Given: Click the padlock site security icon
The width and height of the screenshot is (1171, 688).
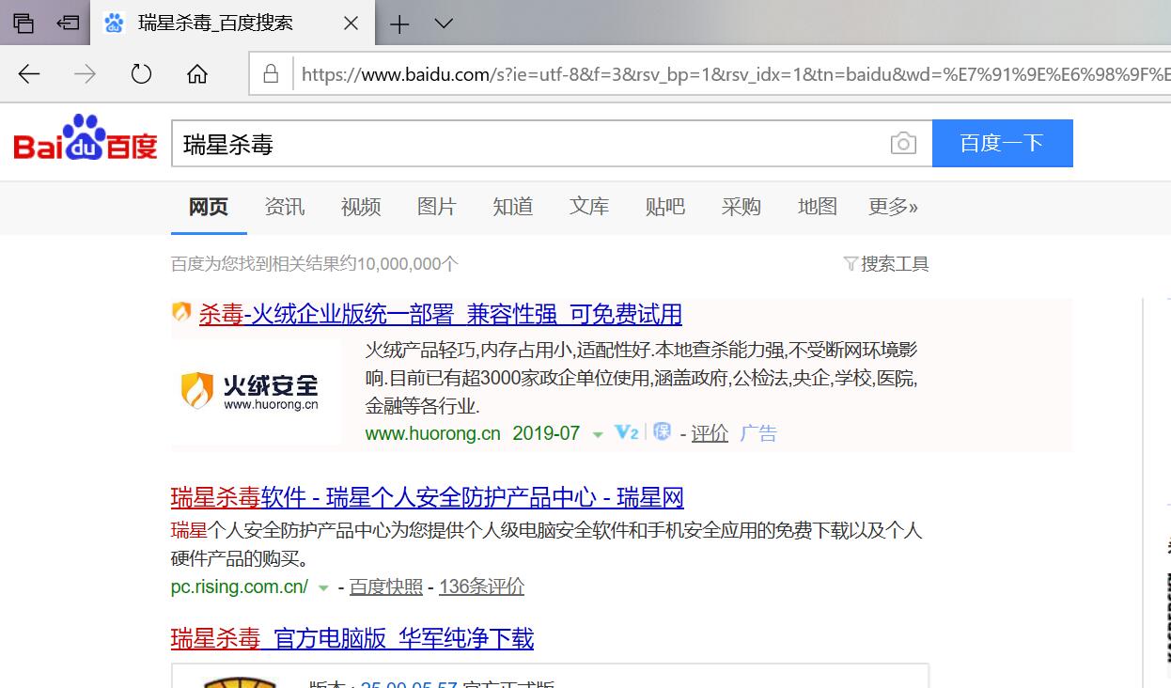Looking at the screenshot, I should 271,74.
